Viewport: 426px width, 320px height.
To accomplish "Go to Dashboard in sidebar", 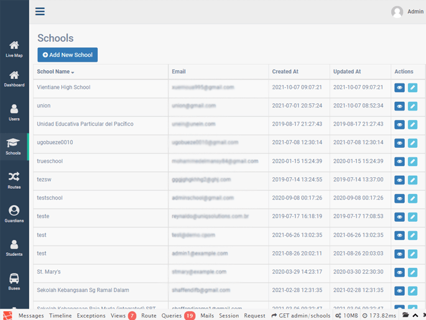I will point(14,79).
